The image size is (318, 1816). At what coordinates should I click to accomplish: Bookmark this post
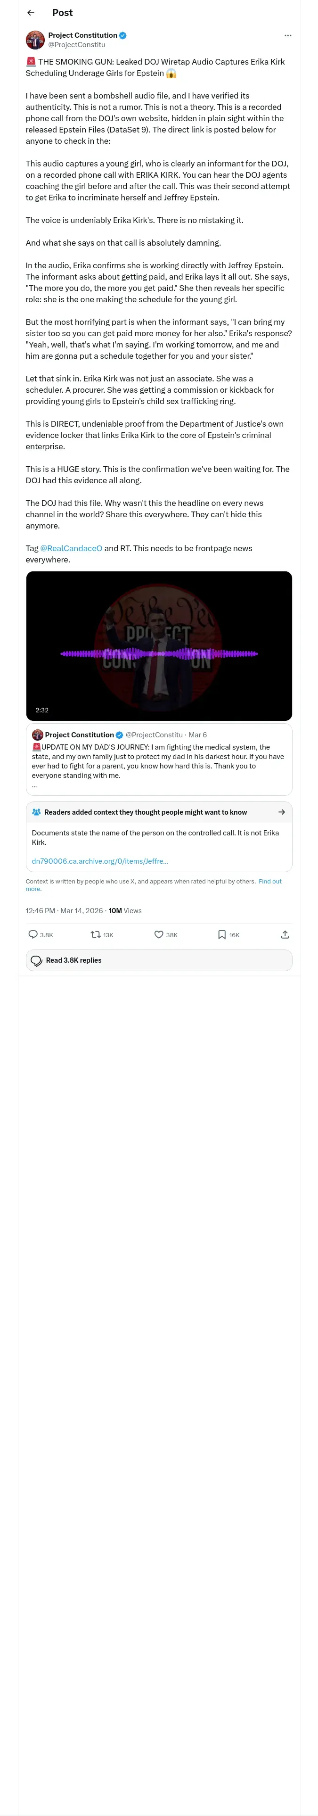pos(221,934)
